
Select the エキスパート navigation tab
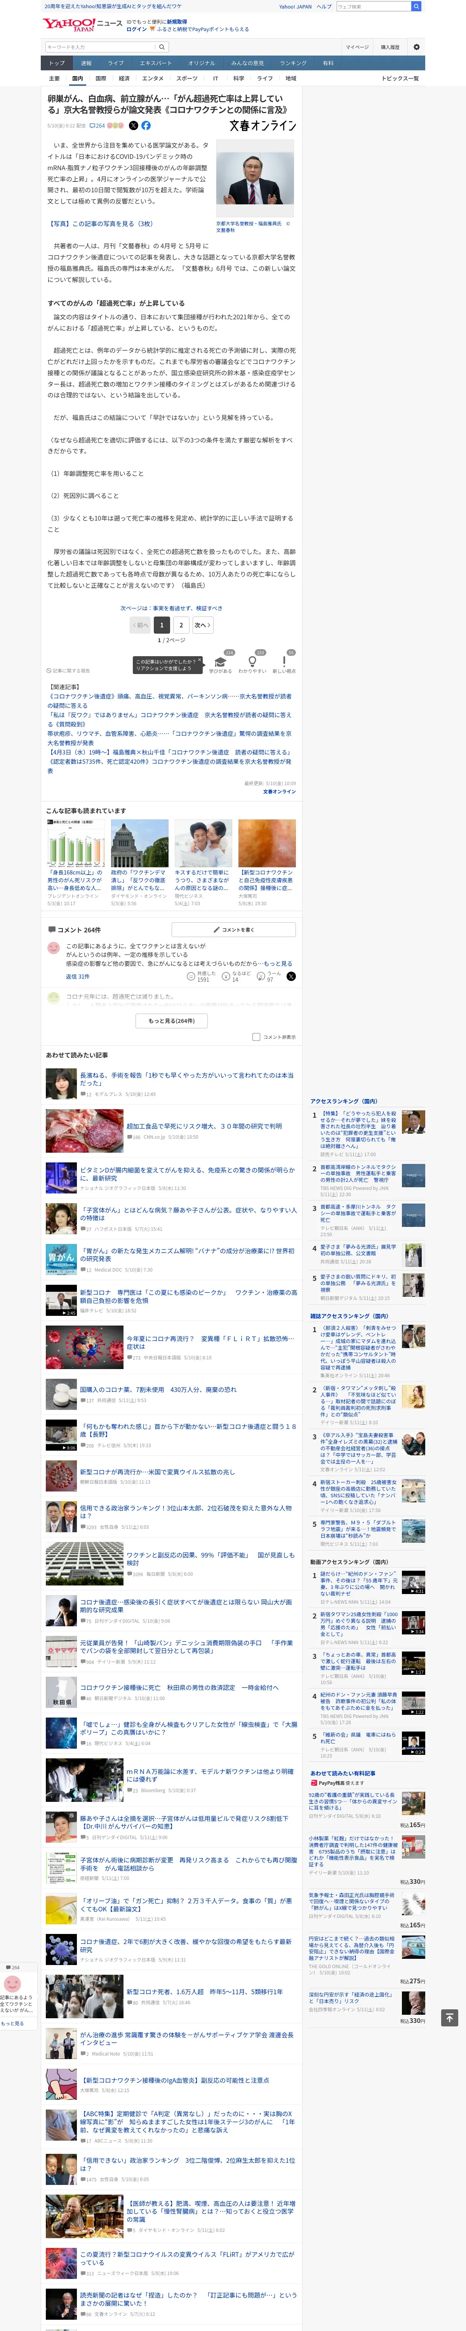[x=156, y=63]
